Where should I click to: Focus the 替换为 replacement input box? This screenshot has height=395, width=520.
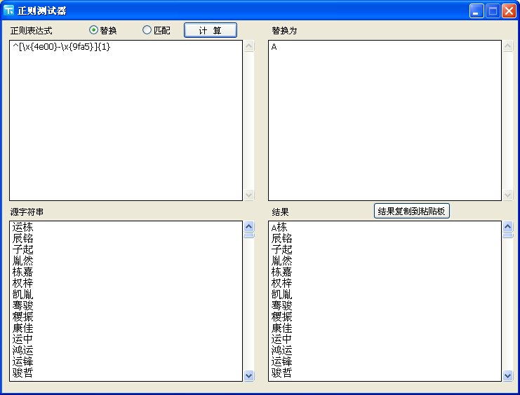[x=385, y=120]
